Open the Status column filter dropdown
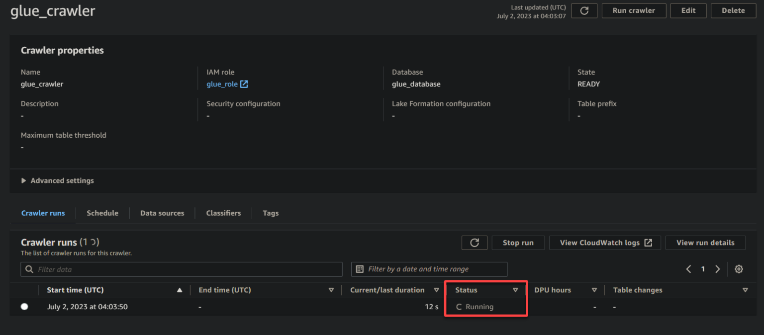764x335 pixels. pos(515,290)
